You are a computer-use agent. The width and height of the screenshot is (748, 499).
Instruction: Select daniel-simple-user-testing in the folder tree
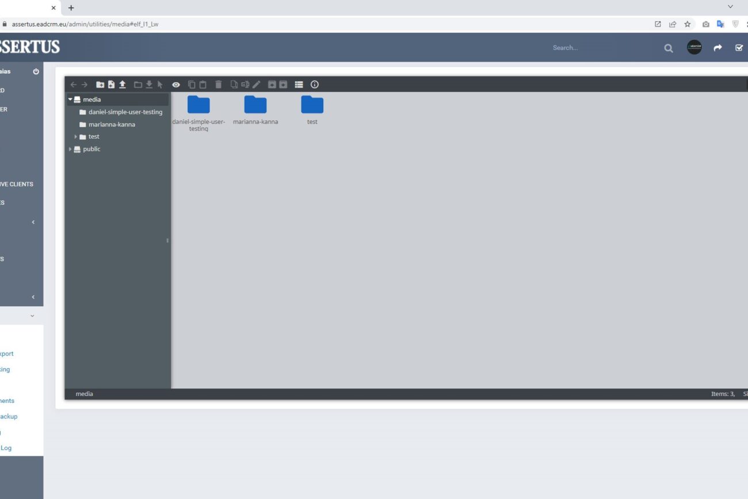pos(125,112)
